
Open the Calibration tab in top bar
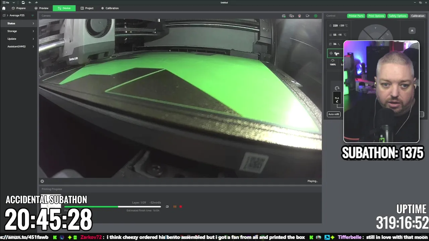pyautogui.click(x=110, y=8)
